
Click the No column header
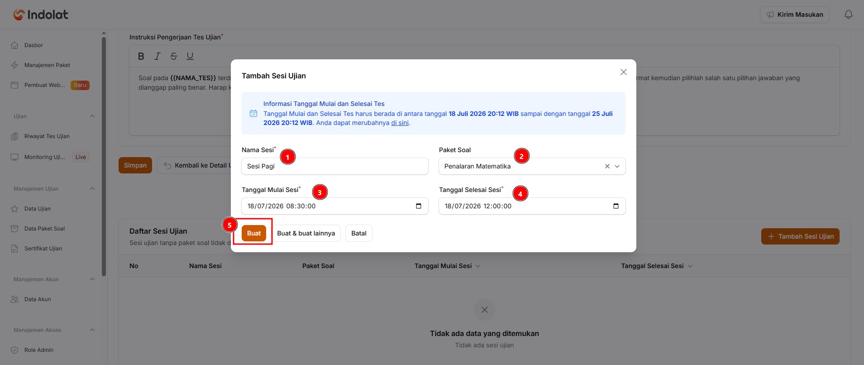click(x=134, y=266)
